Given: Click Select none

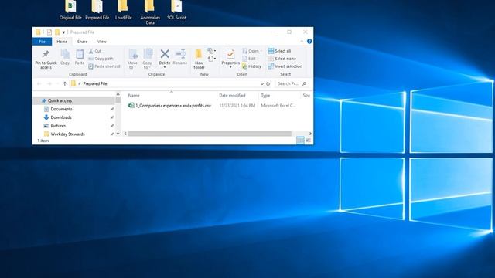Looking at the screenshot, I should [x=282, y=59].
